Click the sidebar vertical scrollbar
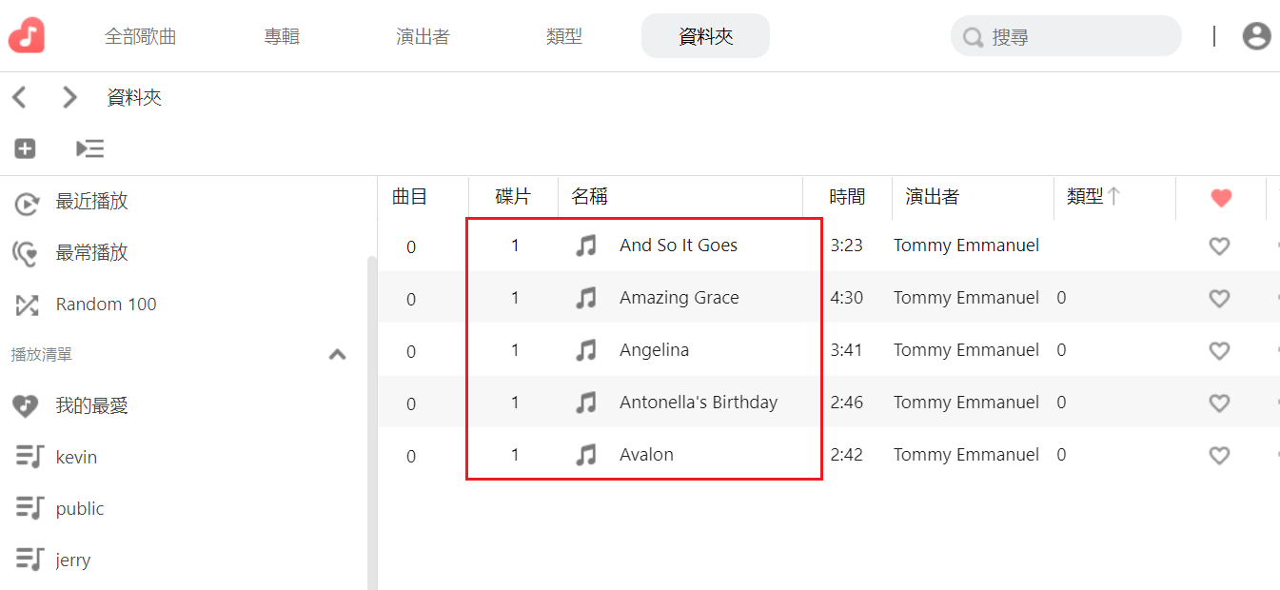Viewport: 1280px width, 590px height. pos(371,423)
